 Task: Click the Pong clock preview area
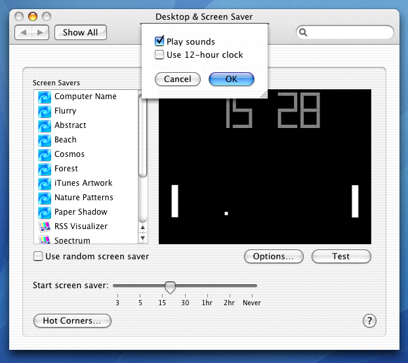tap(265, 167)
